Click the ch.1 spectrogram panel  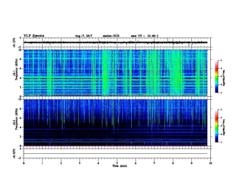(115, 73)
